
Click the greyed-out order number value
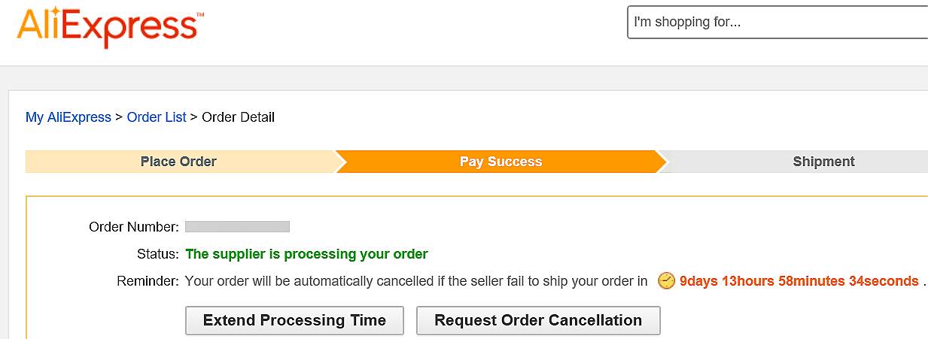coord(237,226)
